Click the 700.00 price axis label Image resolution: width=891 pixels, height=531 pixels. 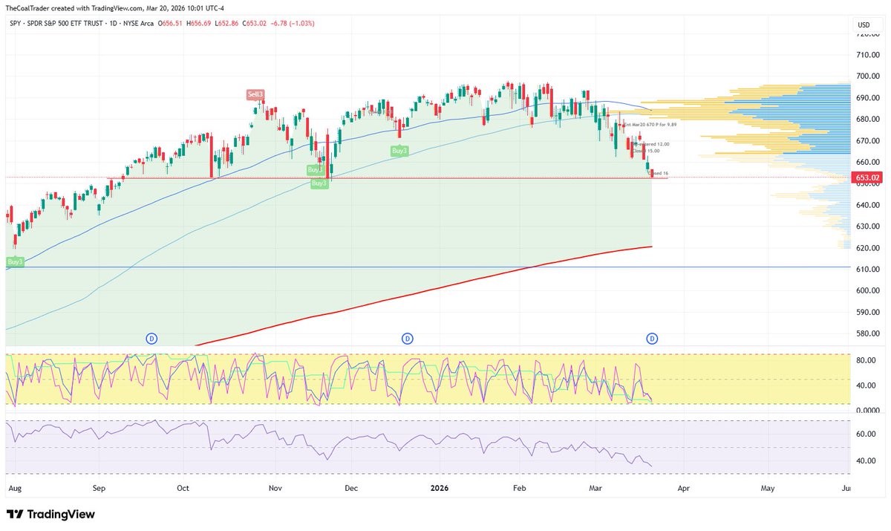coord(867,76)
